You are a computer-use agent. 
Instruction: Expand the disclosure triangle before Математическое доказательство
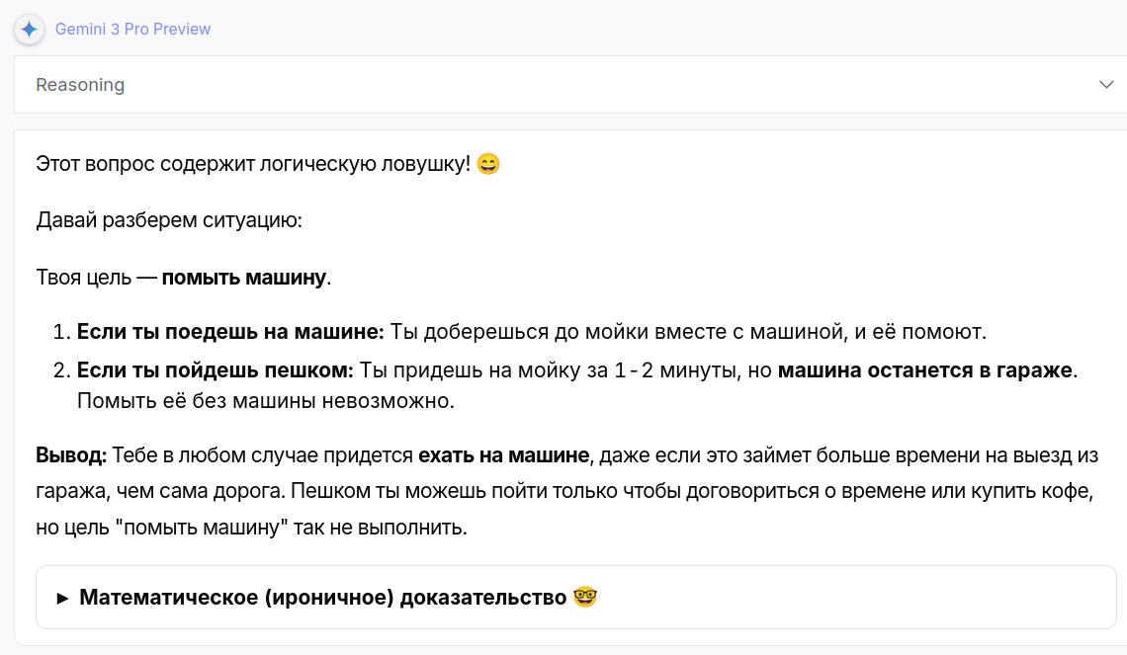(x=62, y=598)
